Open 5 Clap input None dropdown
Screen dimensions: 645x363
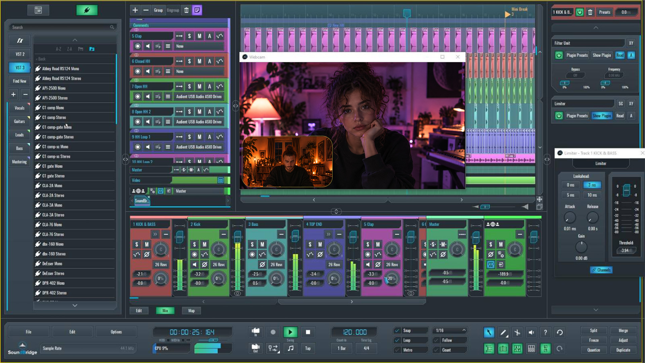[199, 46]
